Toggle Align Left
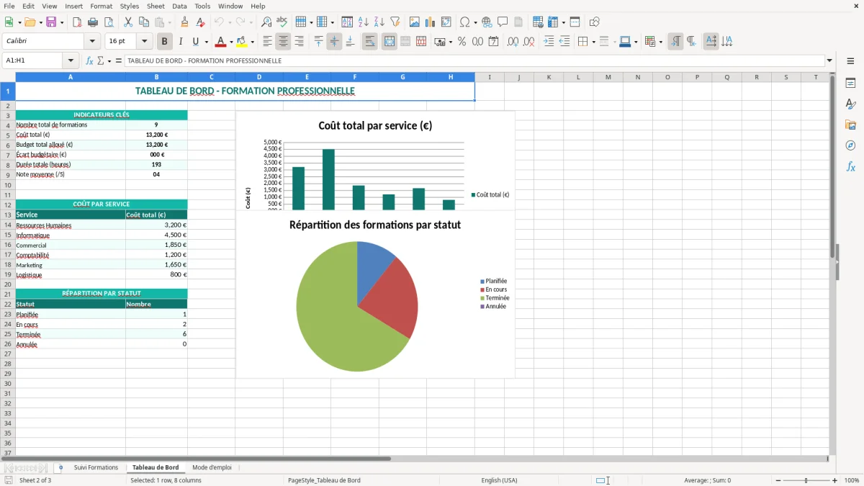The height and width of the screenshot is (486, 864). [x=267, y=42]
